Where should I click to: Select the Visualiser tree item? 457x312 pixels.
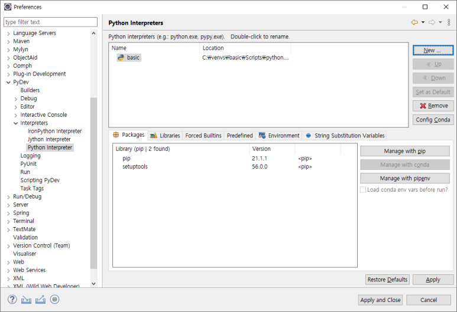[24, 254]
